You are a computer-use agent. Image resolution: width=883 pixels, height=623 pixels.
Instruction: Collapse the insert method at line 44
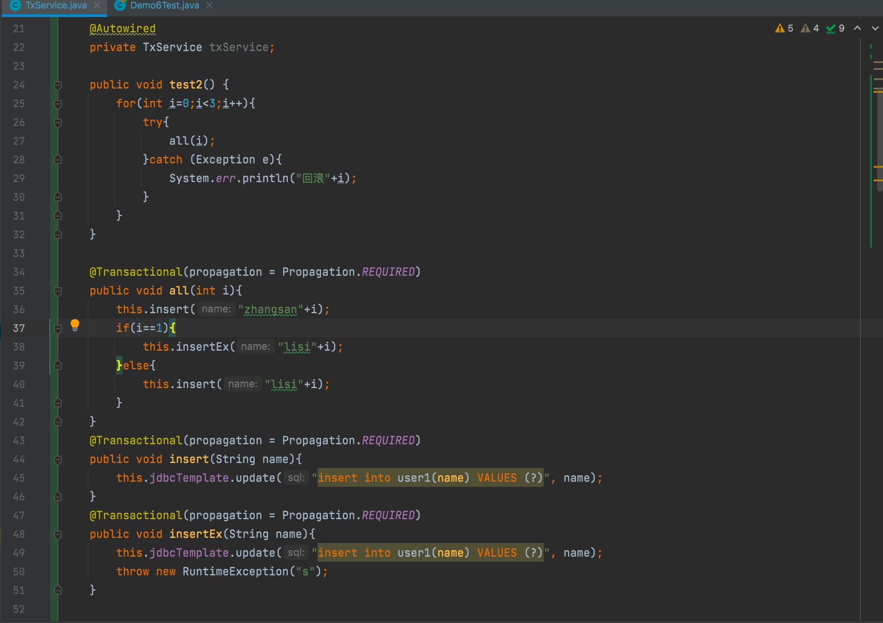[58, 460]
